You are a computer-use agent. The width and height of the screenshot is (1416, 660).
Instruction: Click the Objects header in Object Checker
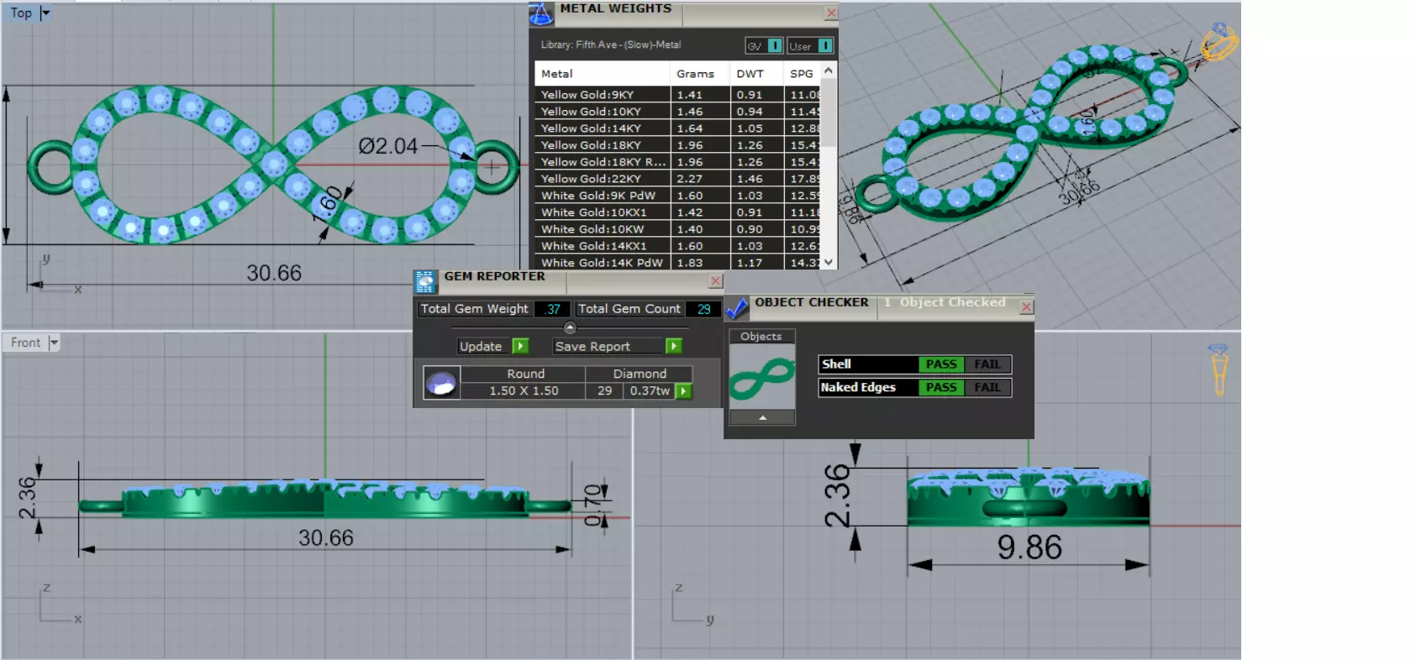(x=761, y=336)
